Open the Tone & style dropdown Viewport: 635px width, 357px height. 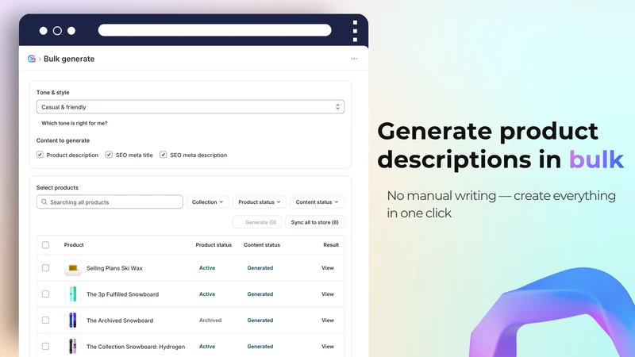coord(190,107)
